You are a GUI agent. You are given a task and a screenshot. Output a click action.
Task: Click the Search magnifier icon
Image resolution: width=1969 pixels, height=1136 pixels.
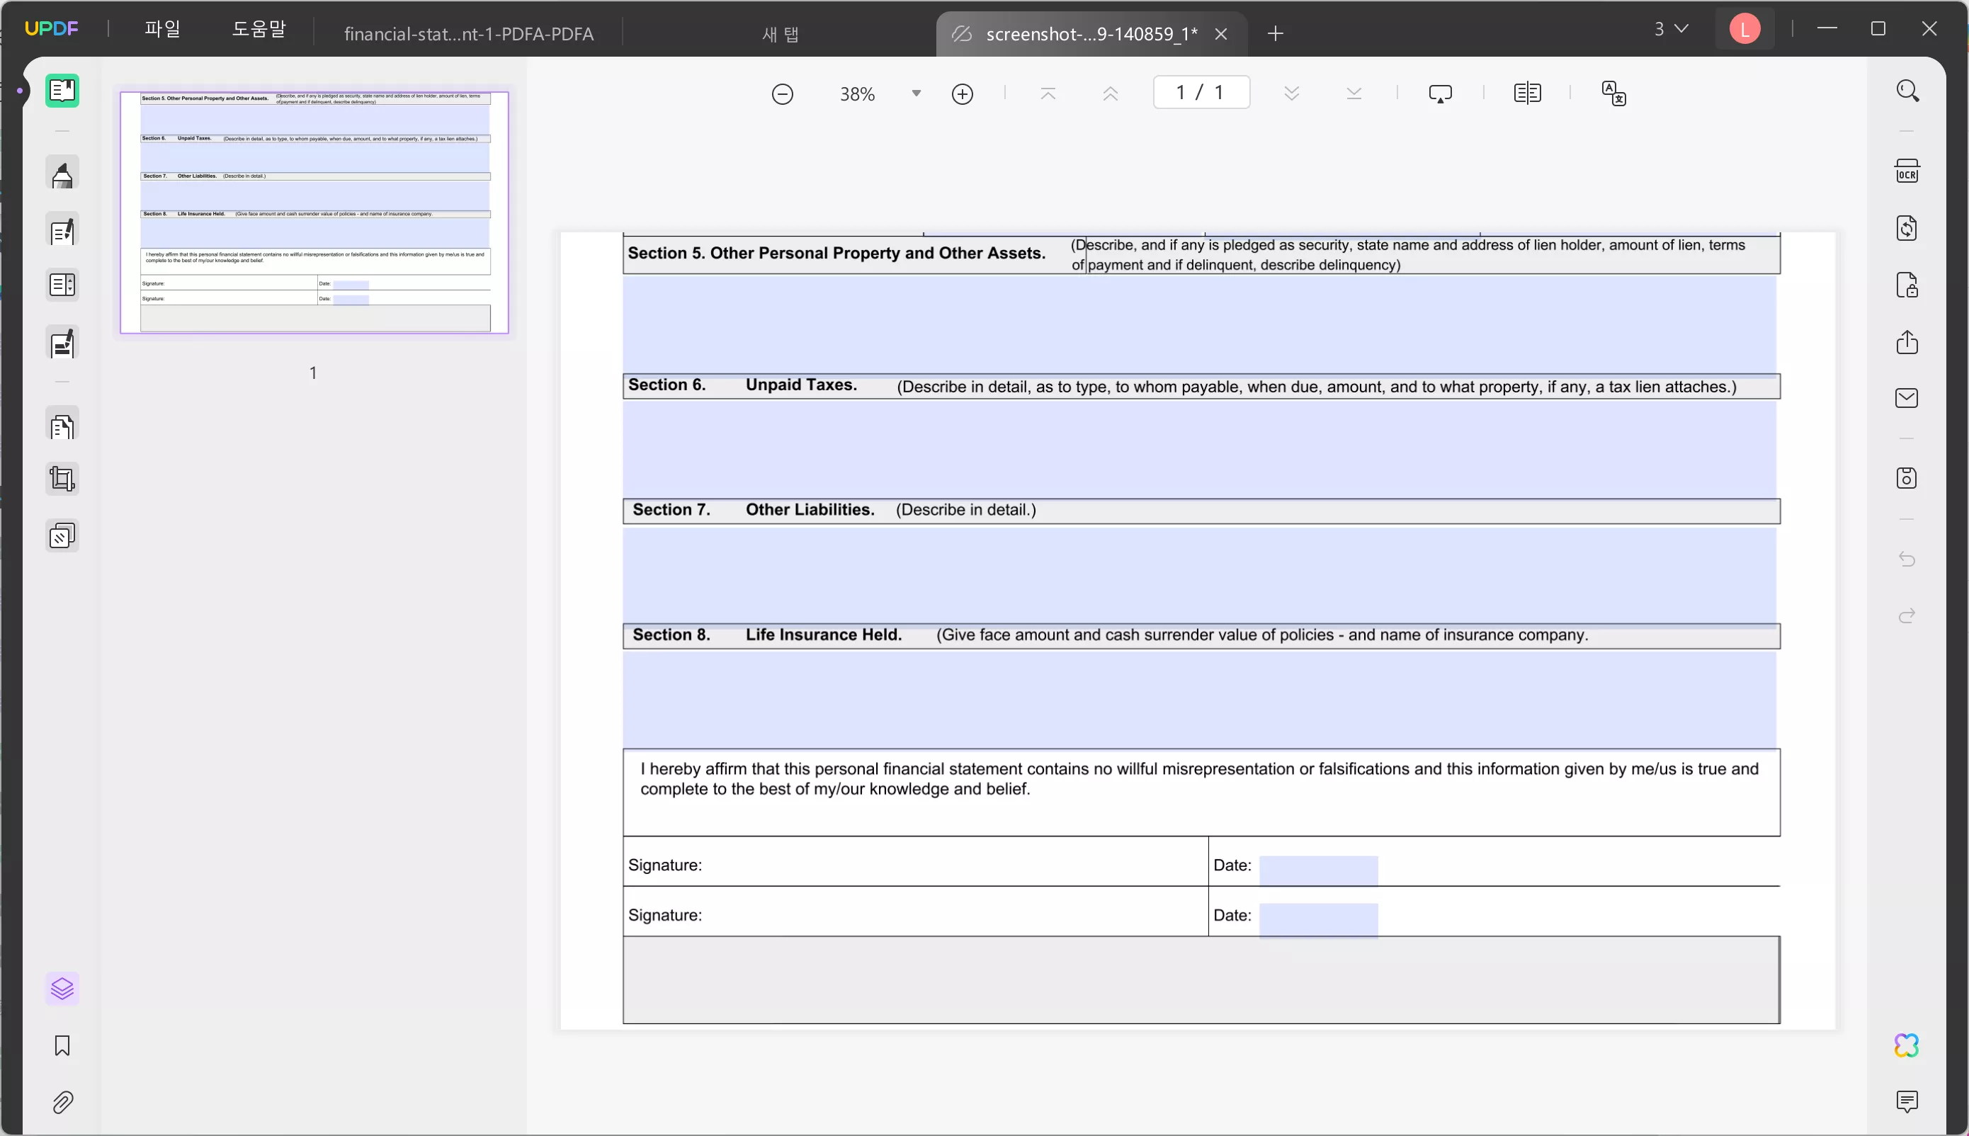1907,91
